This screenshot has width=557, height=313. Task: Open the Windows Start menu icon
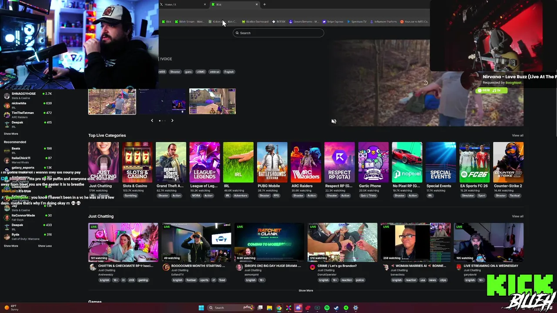[201, 308]
